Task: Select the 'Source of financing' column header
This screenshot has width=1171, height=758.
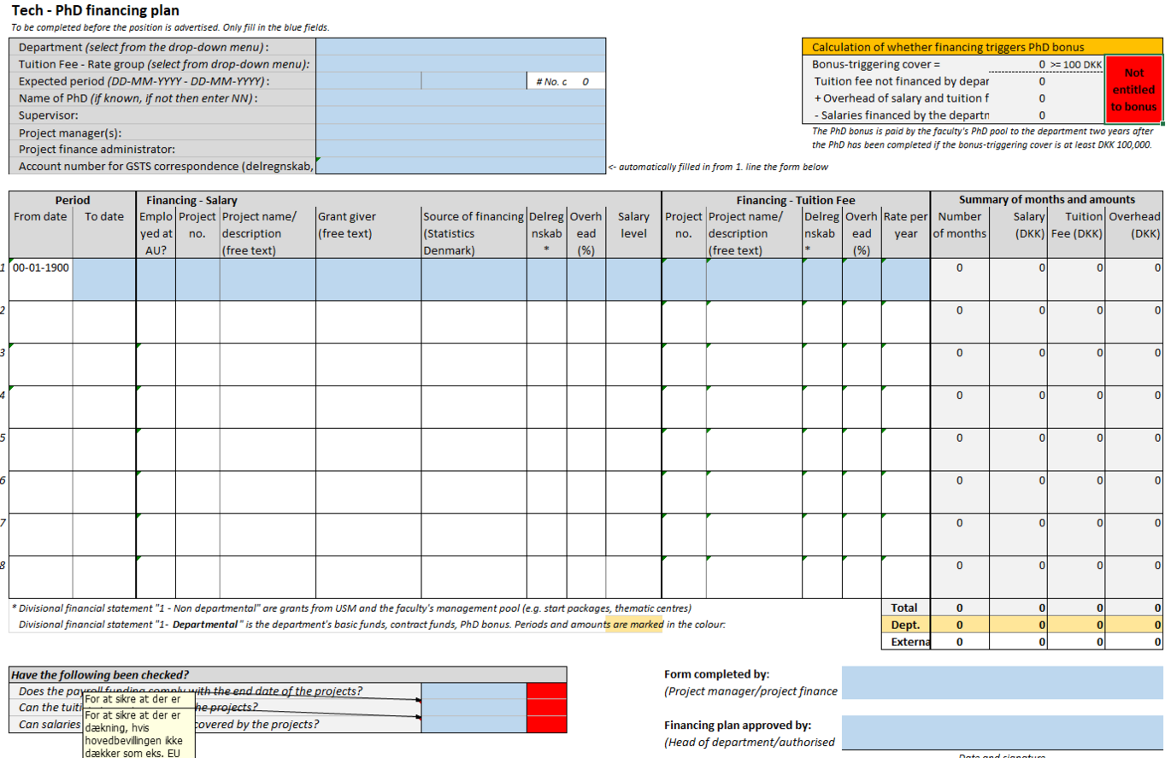Action: (474, 233)
